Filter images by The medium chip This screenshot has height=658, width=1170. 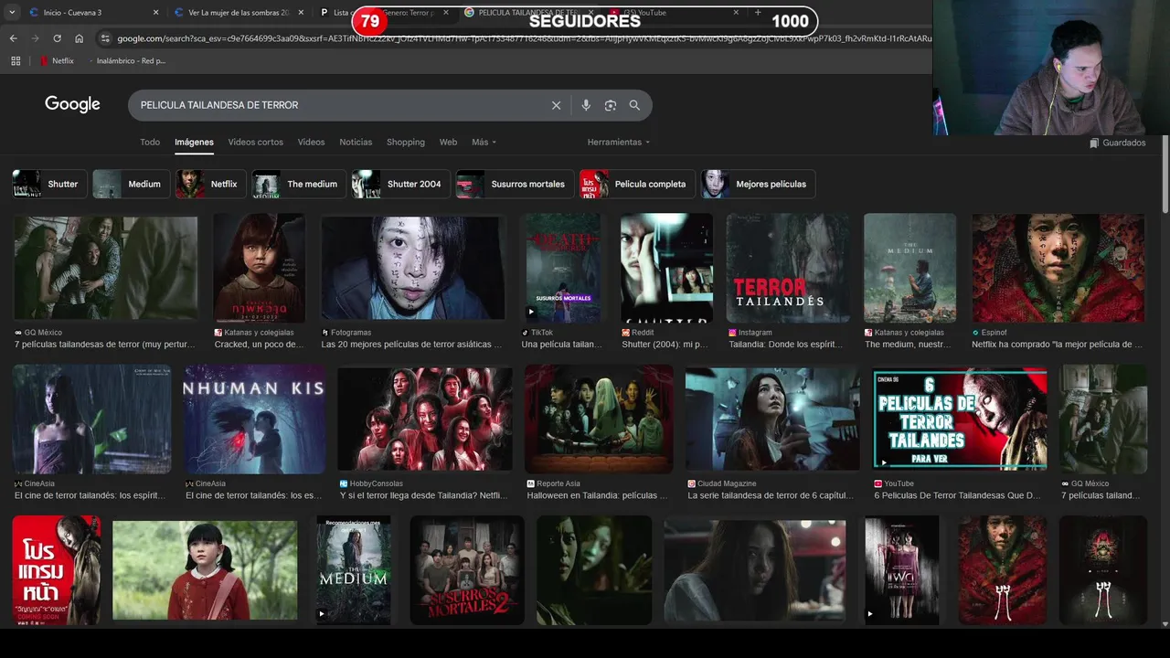[298, 184]
